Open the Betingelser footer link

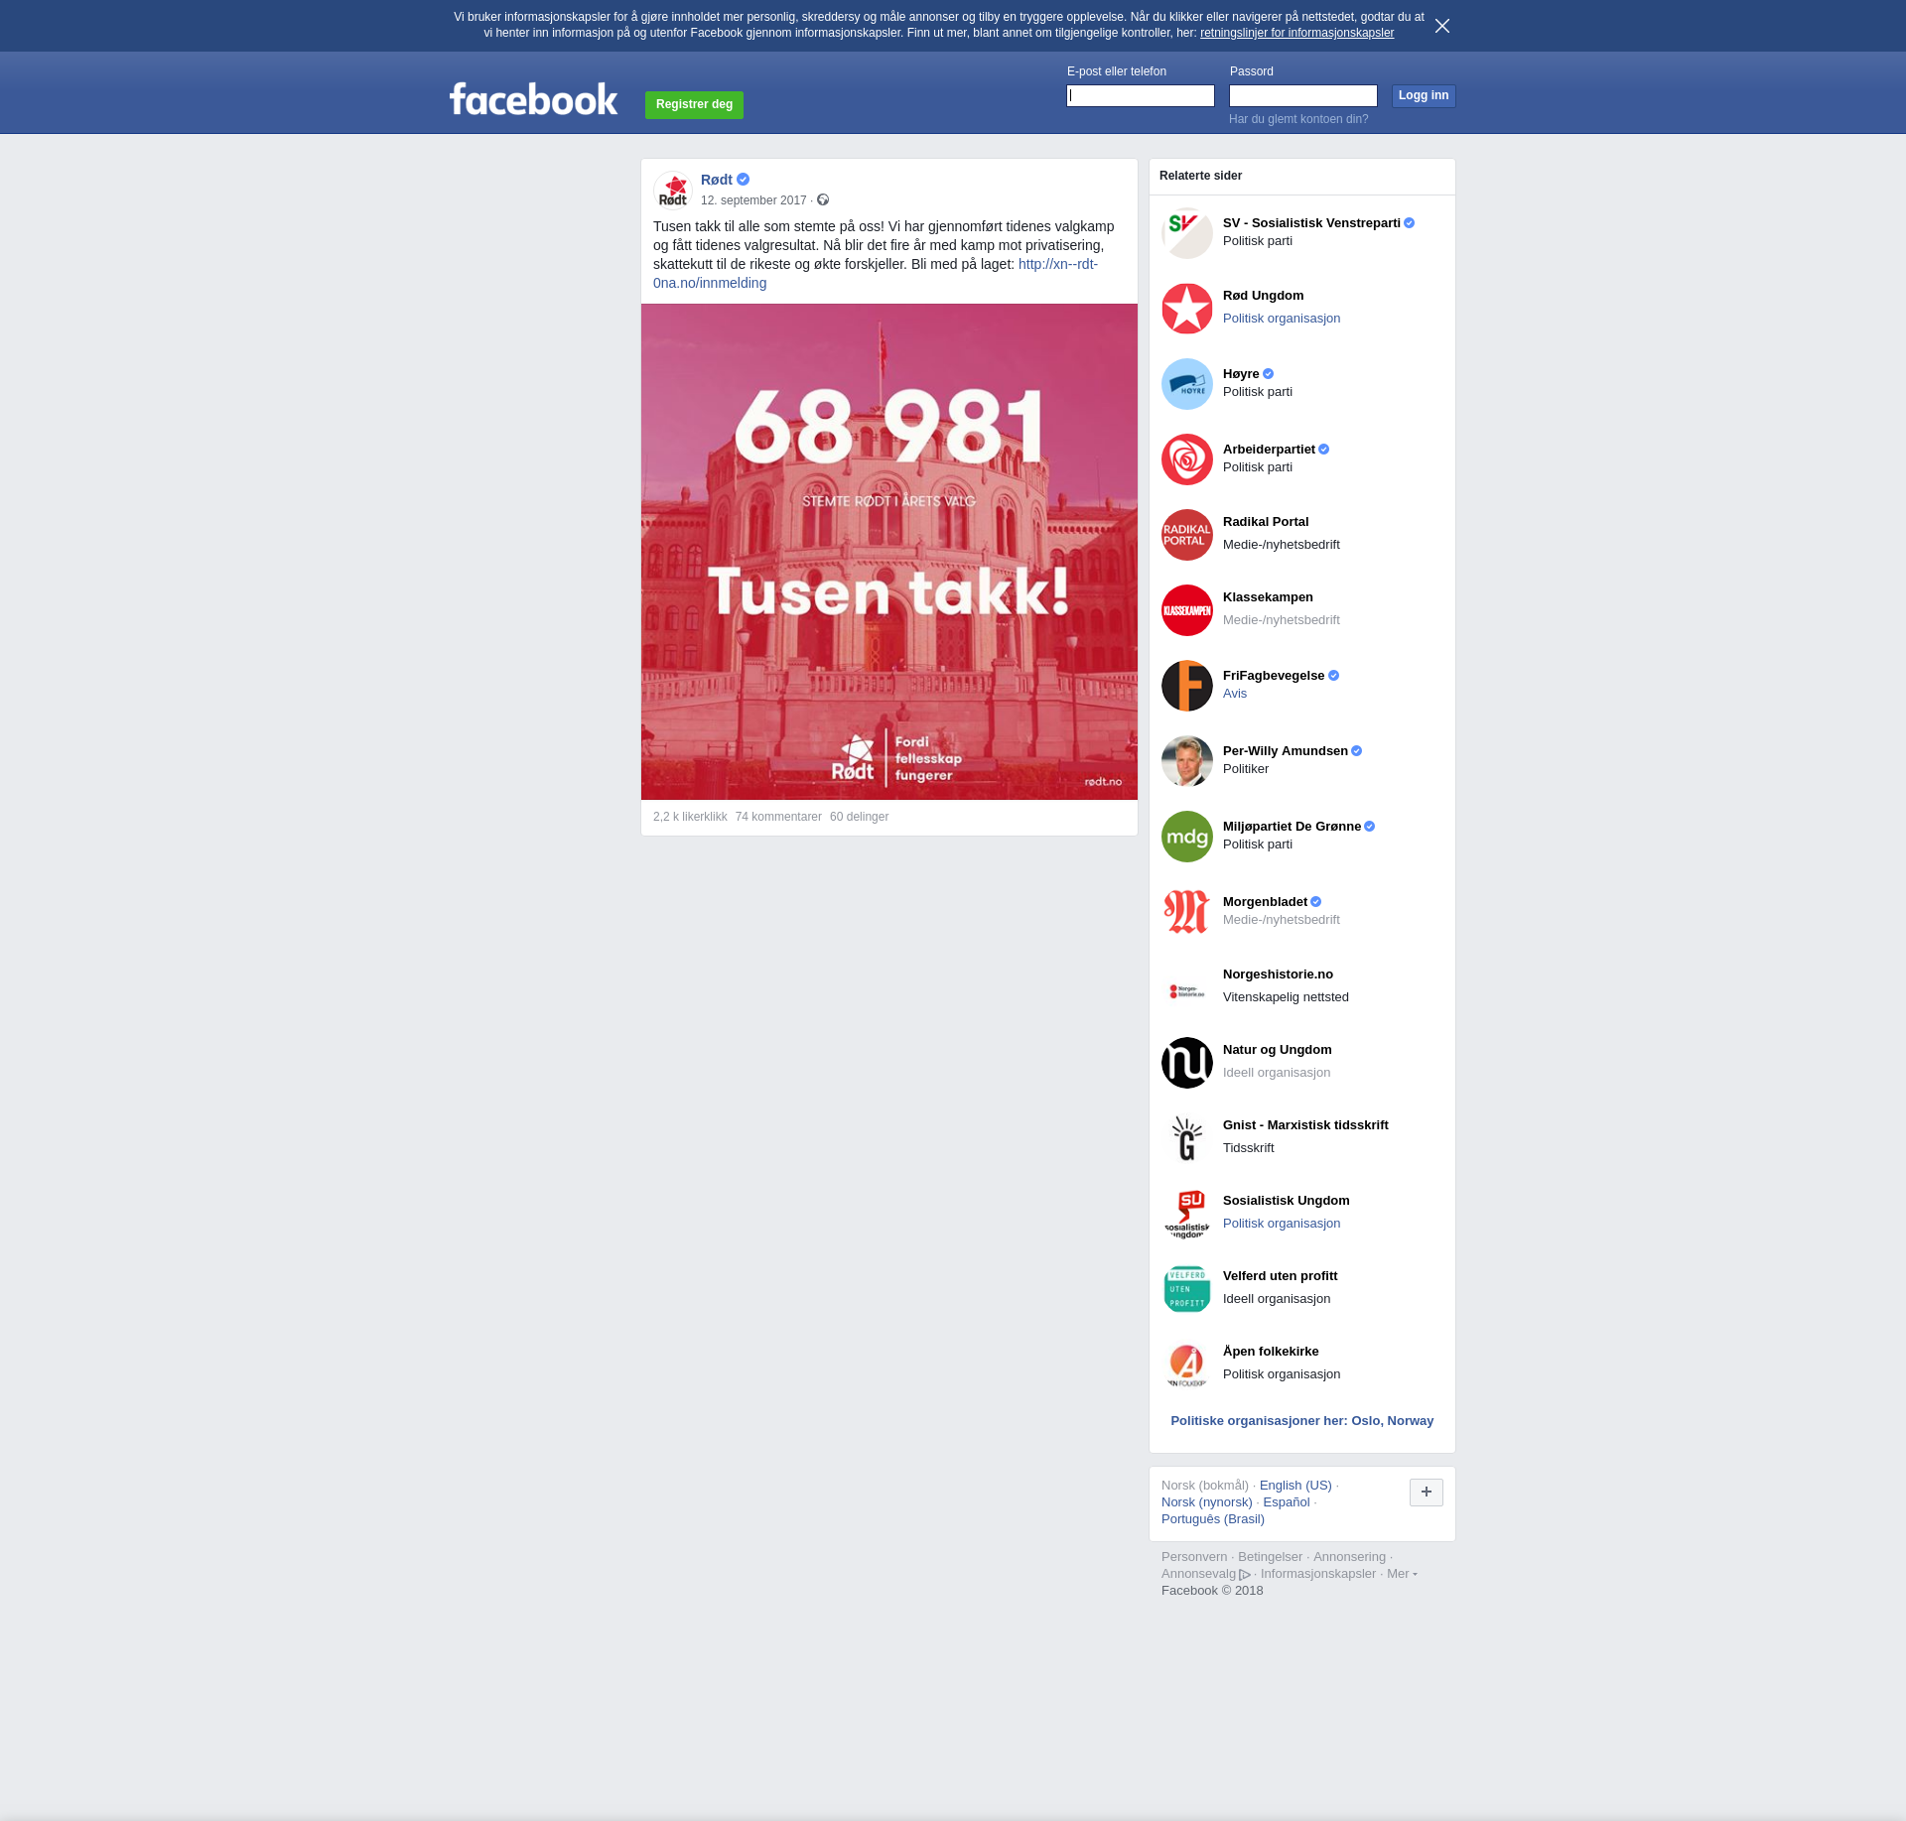(1270, 1557)
